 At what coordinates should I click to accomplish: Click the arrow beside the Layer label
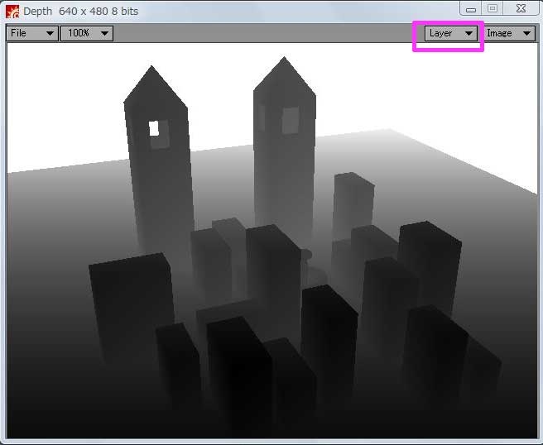pos(469,34)
